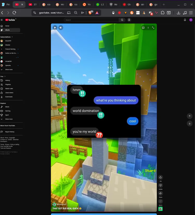This screenshot has width=195, height=215.
Task: Open Report history
Action: 10,132
